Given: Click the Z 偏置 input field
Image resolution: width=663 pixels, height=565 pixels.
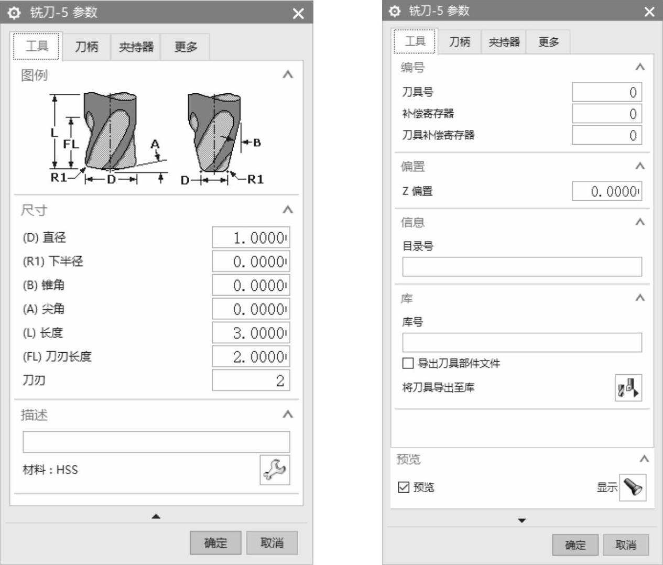Looking at the screenshot, I should coord(607,191).
